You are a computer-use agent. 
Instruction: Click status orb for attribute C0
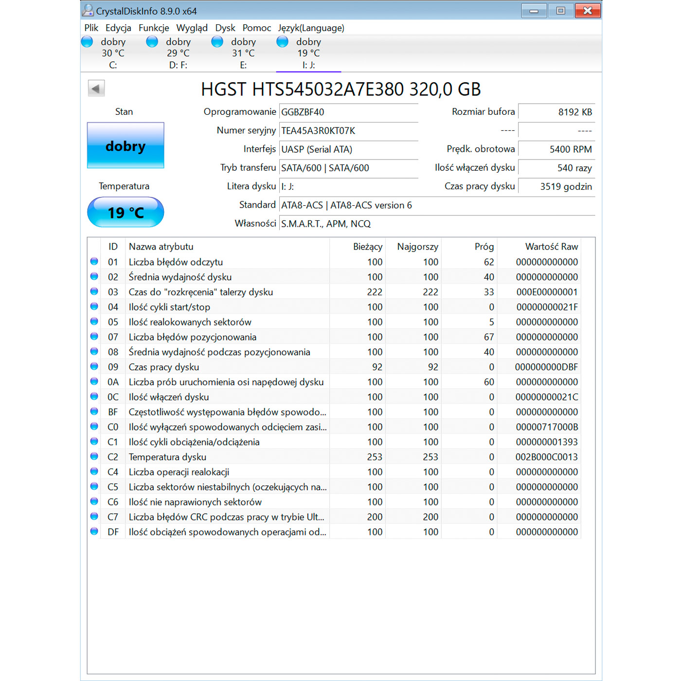[94, 426]
